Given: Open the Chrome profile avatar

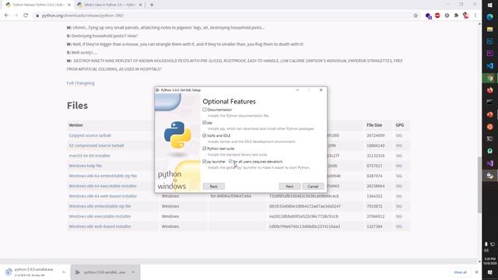Looking at the screenshot, I should 466,16.
